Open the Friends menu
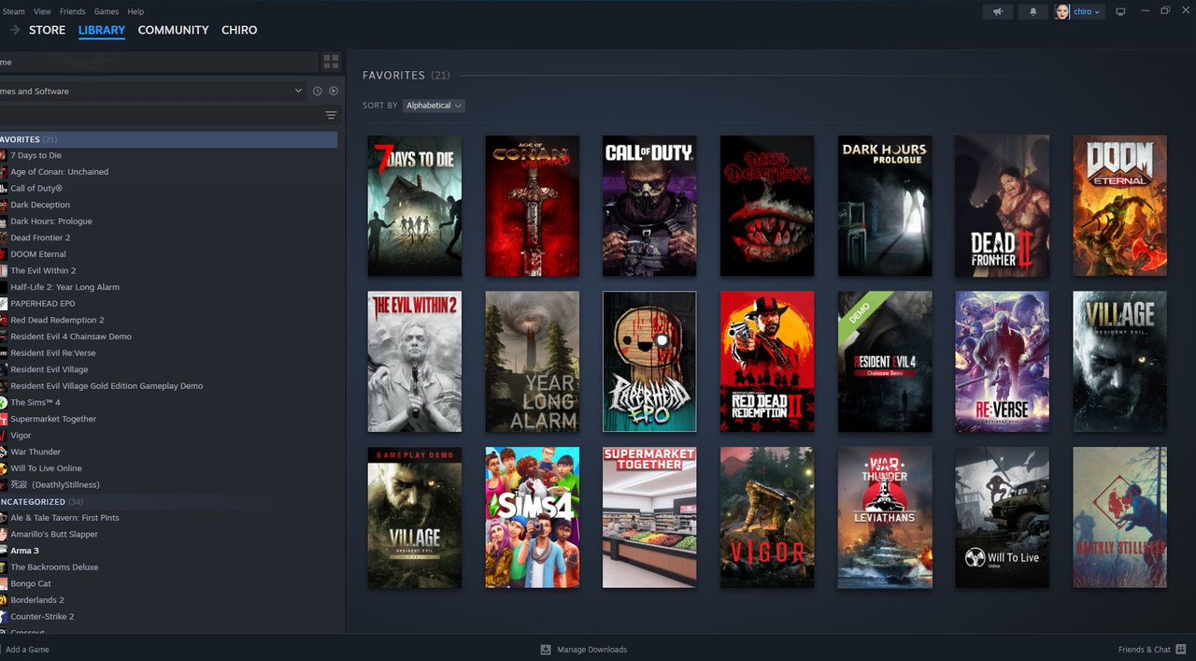Screen dimensions: 1196x661 click(72, 11)
